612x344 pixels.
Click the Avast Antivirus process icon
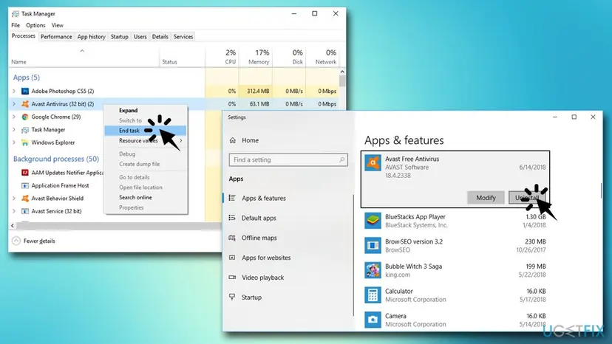point(25,104)
